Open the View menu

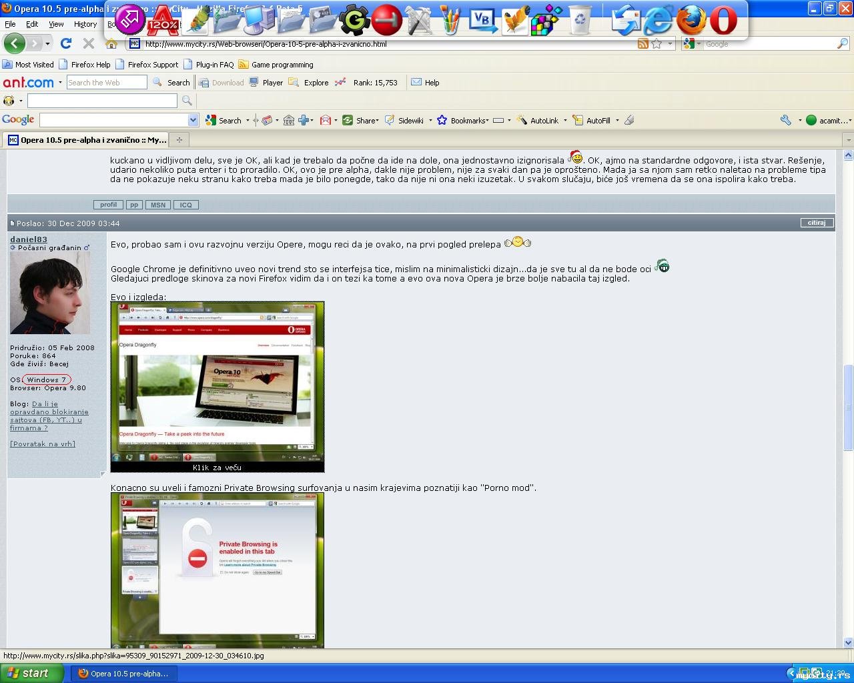tap(56, 24)
